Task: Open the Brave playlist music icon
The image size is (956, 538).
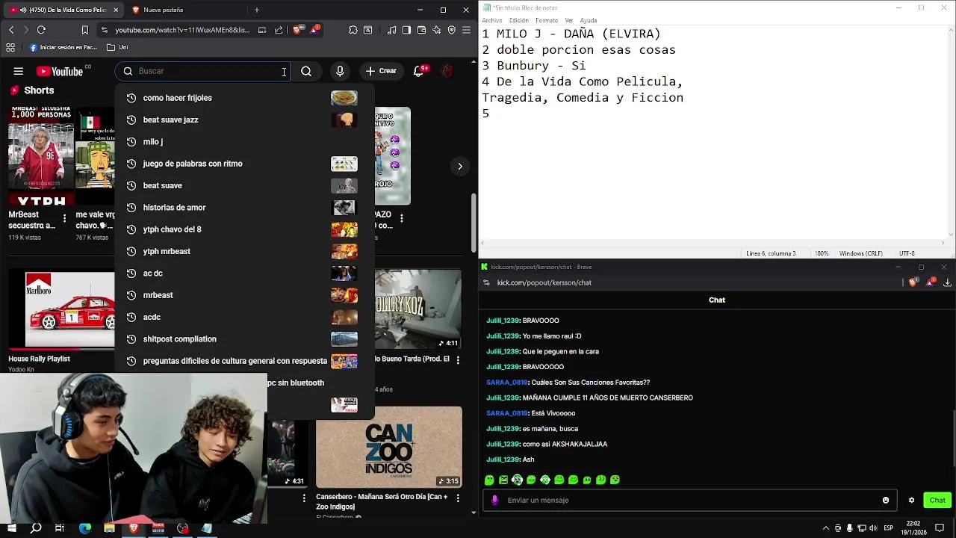Action: point(392,30)
